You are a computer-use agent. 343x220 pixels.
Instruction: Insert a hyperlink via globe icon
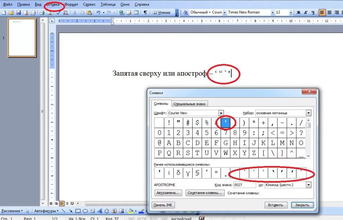click(x=121, y=13)
